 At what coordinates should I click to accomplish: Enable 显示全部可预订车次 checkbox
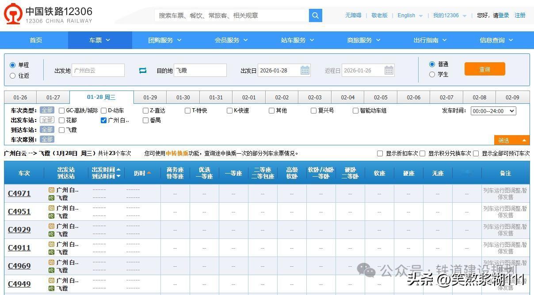pos(476,153)
